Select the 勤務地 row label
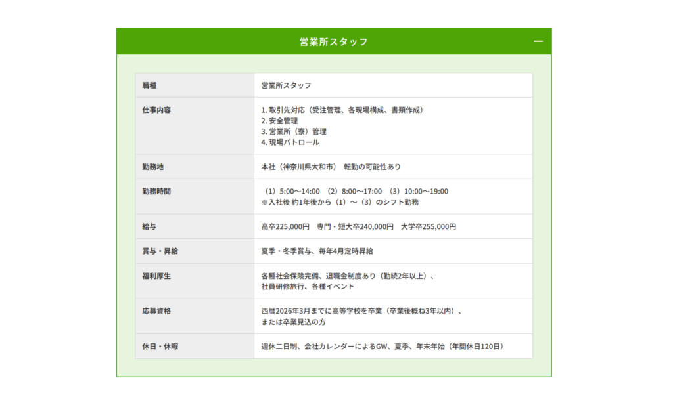The width and height of the screenshot is (673, 401). (x=152, y=167)
